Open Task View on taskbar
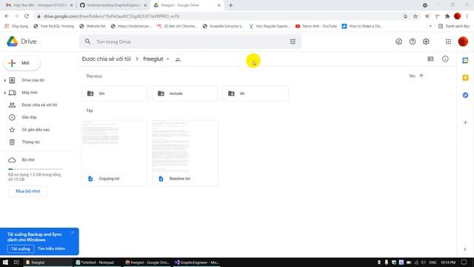The width and height of the screenshot is (474, 267). click(x=16, y=263)
